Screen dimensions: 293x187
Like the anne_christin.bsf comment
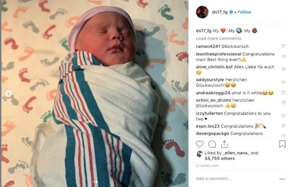tap(283, 69)
